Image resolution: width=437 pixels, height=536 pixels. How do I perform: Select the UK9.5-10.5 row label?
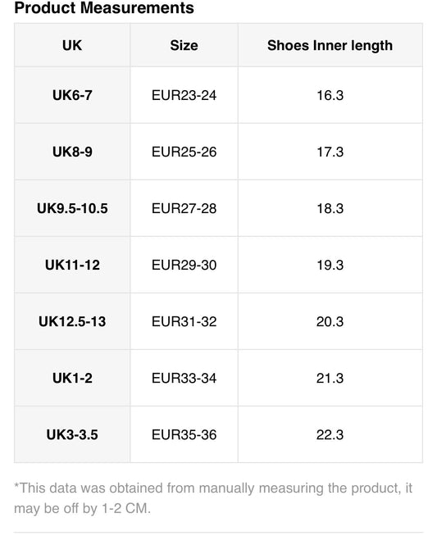coord(72,208)
